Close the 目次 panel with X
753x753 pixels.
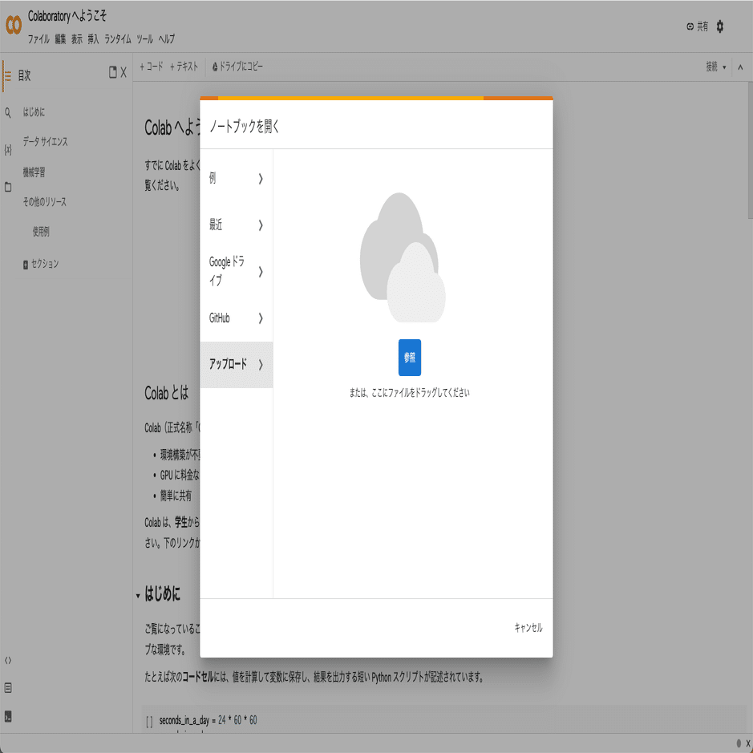tap(123, 72)
